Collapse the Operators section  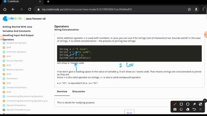point(8,40)
